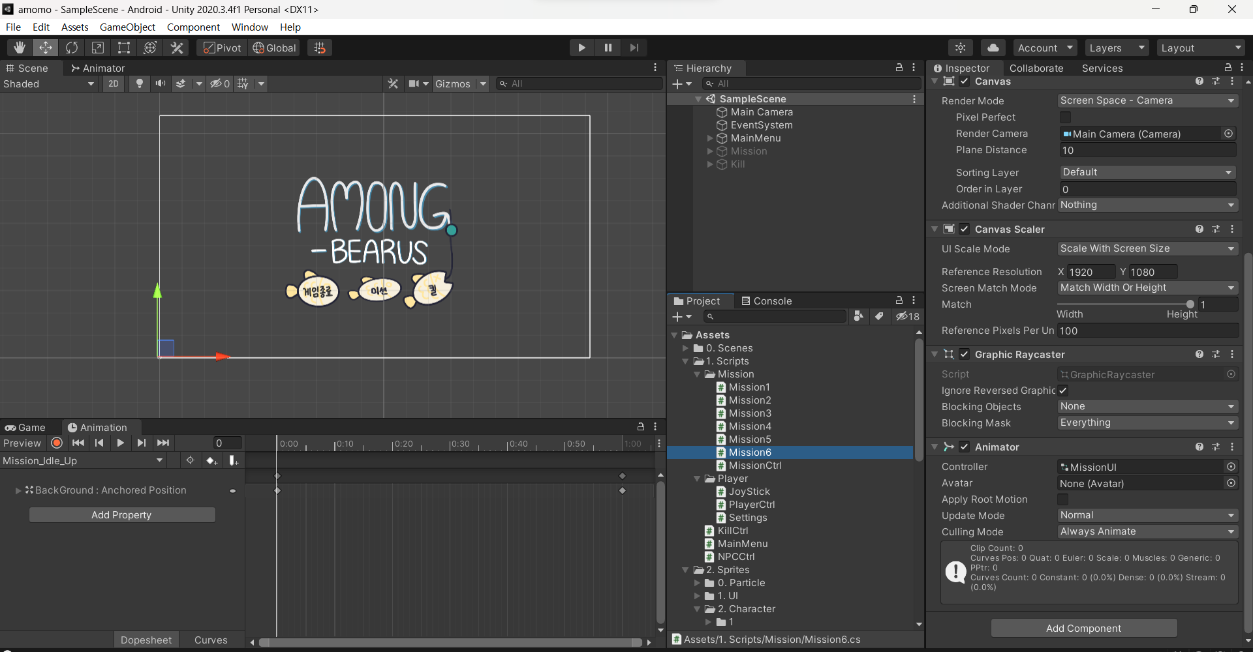Click Add Property button
Viewport: 1253px width, 652px height.
tap(122, 514)
